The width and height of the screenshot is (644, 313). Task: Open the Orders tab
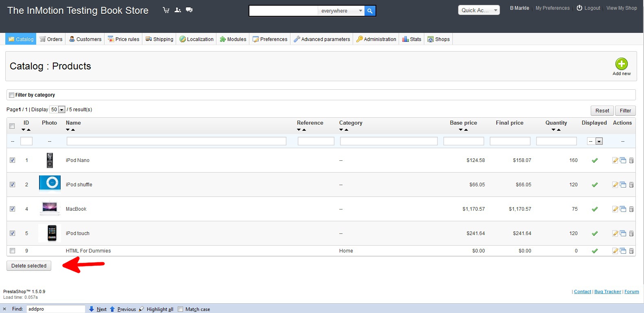51,39
